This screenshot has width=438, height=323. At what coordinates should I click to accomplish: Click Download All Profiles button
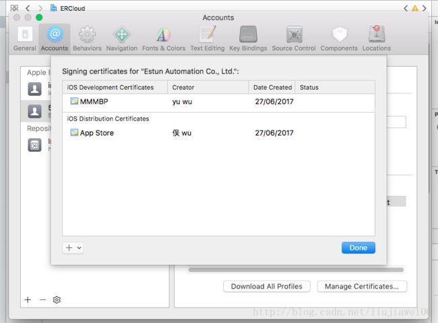[x=267, y=287]
